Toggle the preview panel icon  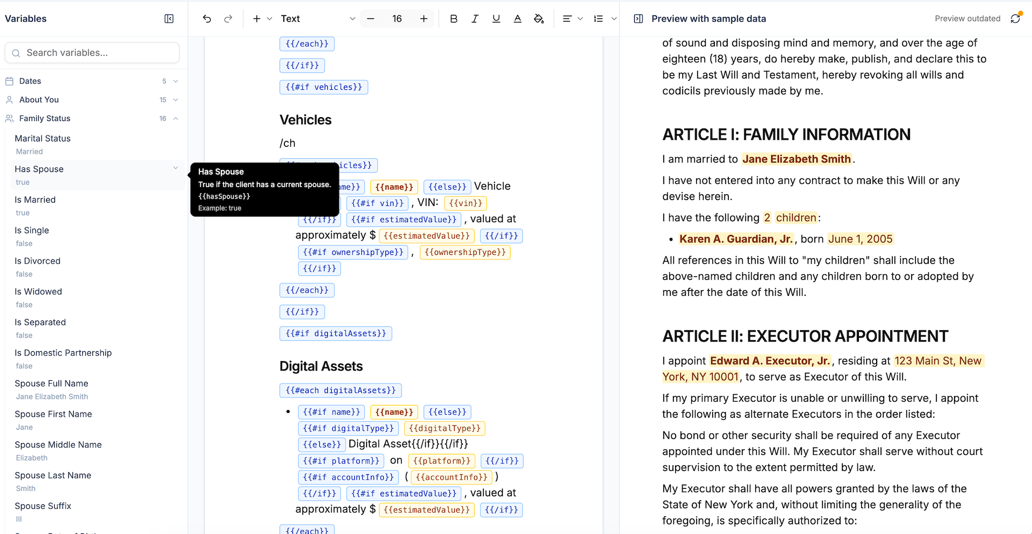pos(638,18)
